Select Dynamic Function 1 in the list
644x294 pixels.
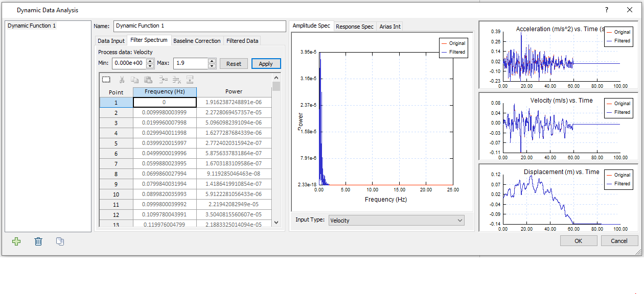tap(32, 26)
